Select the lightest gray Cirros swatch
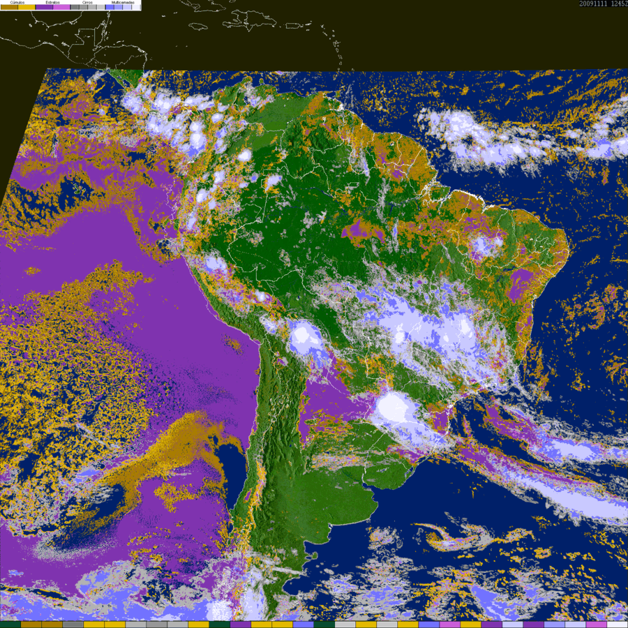The image size is (628, 628). tap(100, 7)
